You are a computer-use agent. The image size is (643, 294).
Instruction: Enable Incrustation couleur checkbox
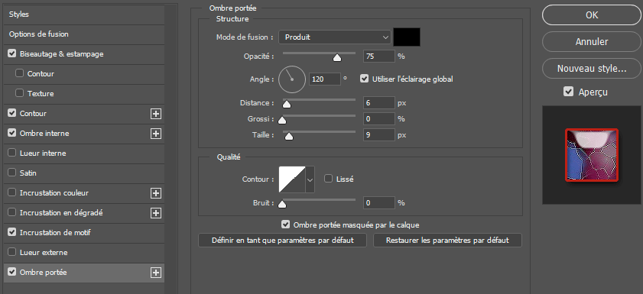pos(12,192)
